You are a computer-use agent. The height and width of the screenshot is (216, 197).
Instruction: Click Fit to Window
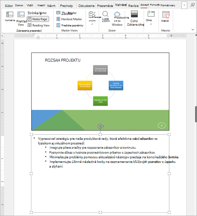click(117, 19)
